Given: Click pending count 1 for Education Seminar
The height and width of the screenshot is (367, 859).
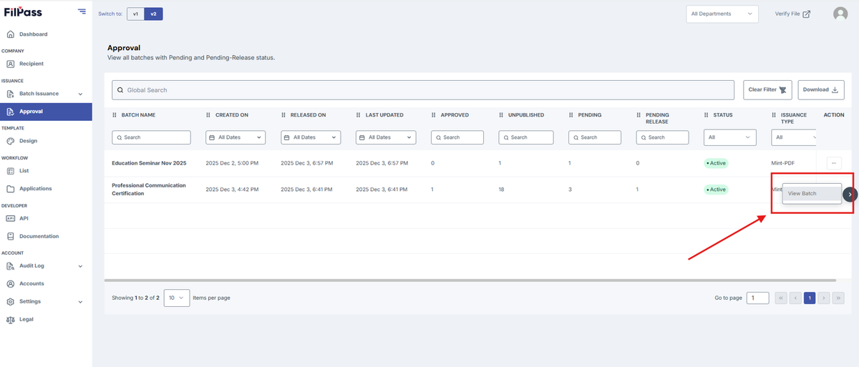Looking at the screenshot, I should coord(570,163).
